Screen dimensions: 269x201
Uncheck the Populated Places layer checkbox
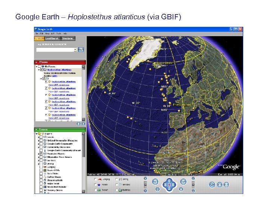point(41,154)
